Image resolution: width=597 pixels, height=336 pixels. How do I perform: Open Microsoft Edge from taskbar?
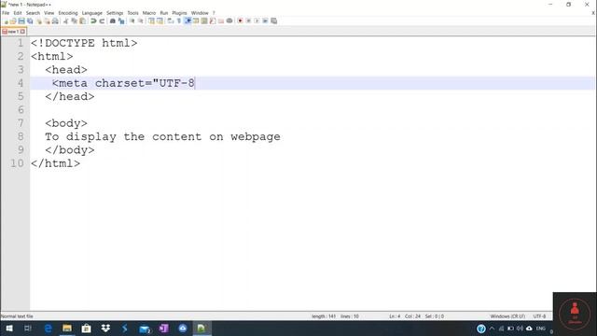(x=48, y=329)
